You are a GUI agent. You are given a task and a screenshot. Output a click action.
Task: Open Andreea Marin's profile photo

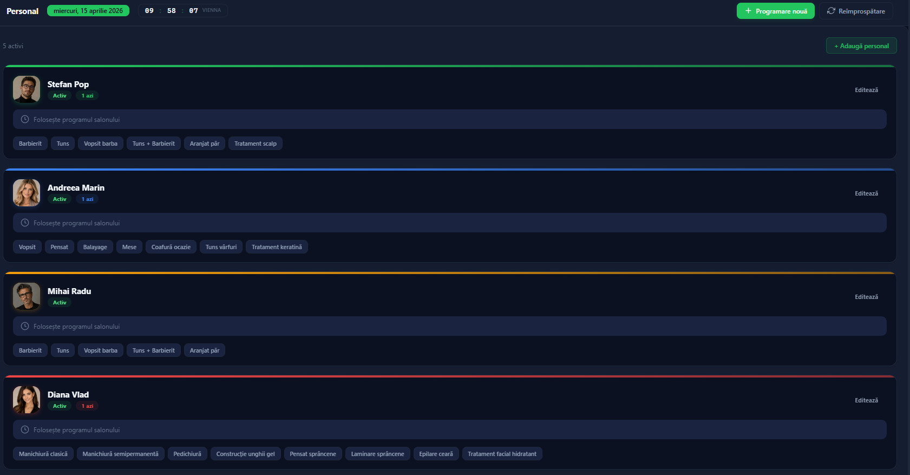tap(27, 193)
